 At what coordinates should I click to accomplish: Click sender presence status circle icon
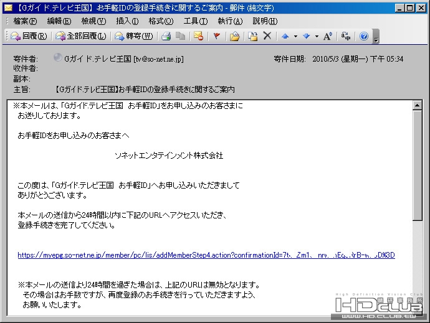point(57,57)
